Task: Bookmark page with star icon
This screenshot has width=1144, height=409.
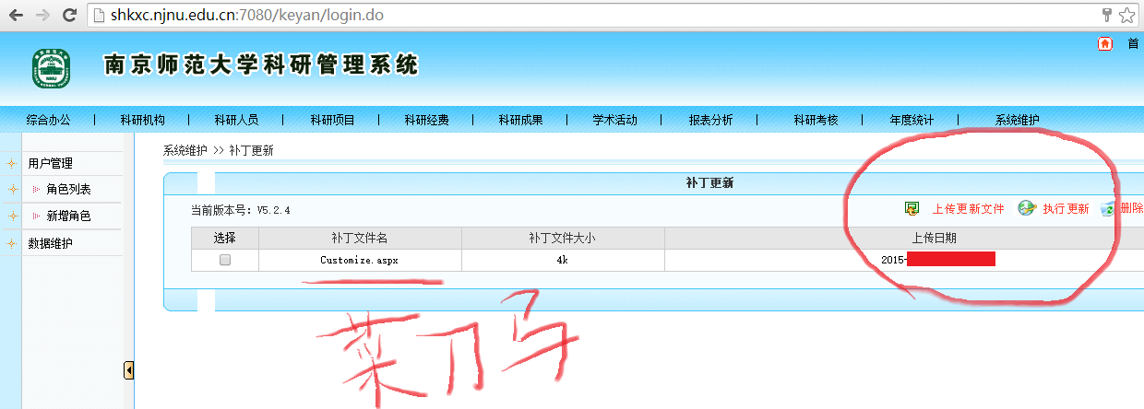Action: (1126, 16)
